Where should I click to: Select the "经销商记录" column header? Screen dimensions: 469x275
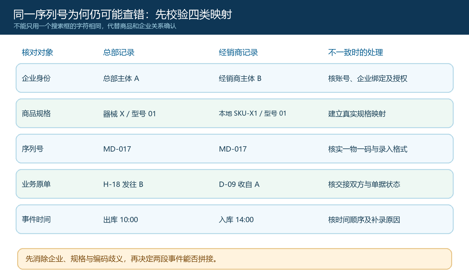pyautogui.click(x=238, y=52)
